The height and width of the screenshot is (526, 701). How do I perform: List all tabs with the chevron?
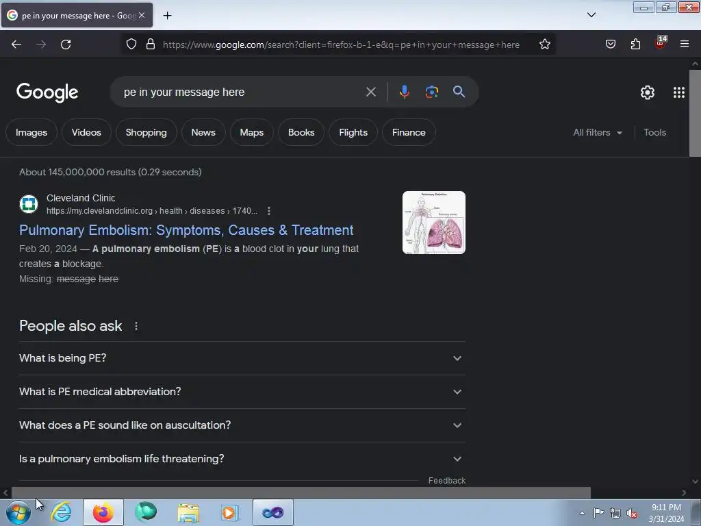(x=591, y=15)
